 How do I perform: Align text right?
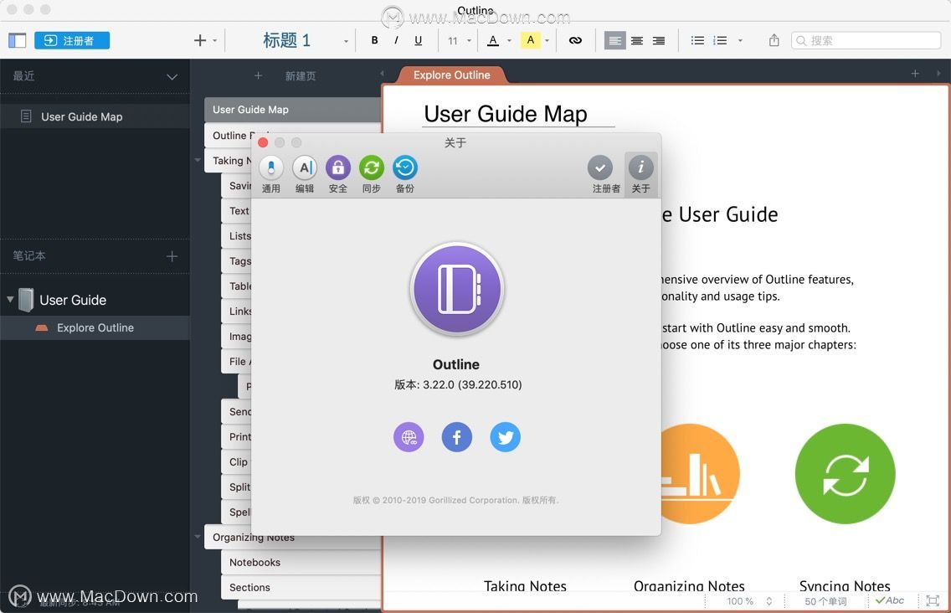(x=659, y=41)
